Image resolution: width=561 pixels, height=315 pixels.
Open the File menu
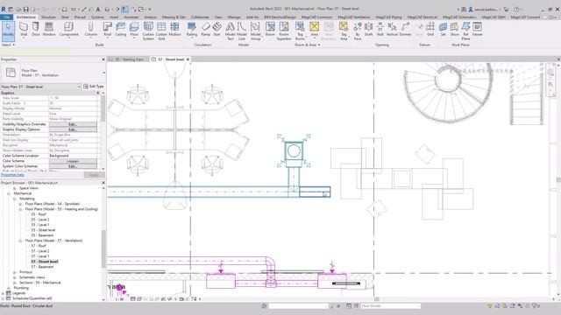(6, 17)
